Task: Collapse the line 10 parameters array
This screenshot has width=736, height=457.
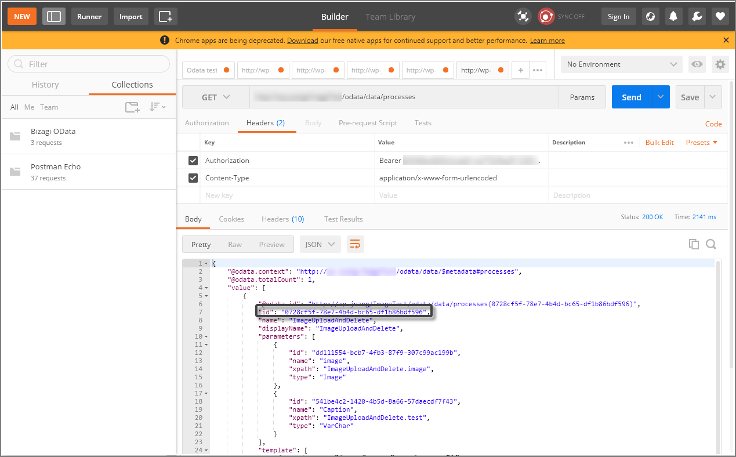Action: 207,336
